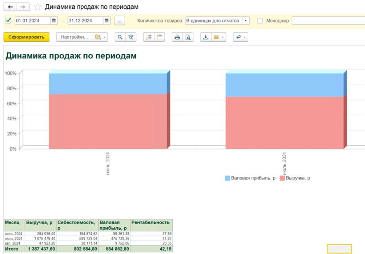The width and height of the screenshot is (365, 254).
Task: Add report to favorites with star
Action: (x=37, y=7)
